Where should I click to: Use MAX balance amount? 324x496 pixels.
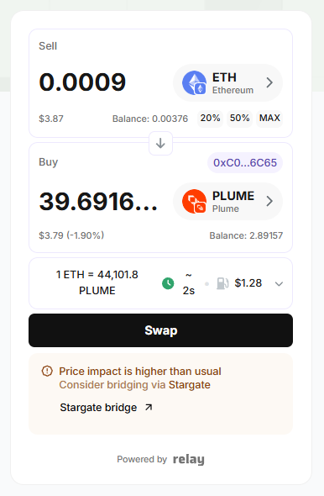[269, 118]
